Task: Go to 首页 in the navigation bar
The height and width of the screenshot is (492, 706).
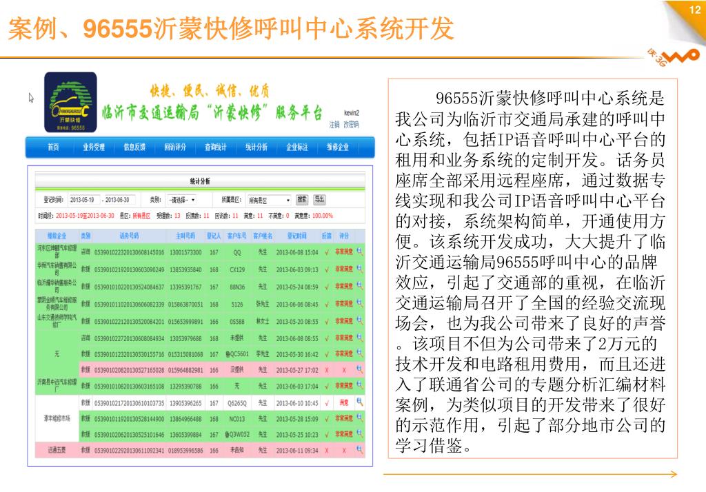Action: (53, 147)
